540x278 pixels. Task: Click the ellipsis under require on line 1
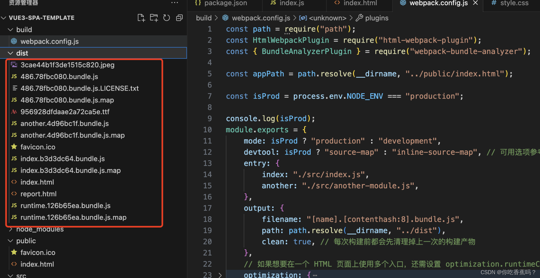(287, 34)
